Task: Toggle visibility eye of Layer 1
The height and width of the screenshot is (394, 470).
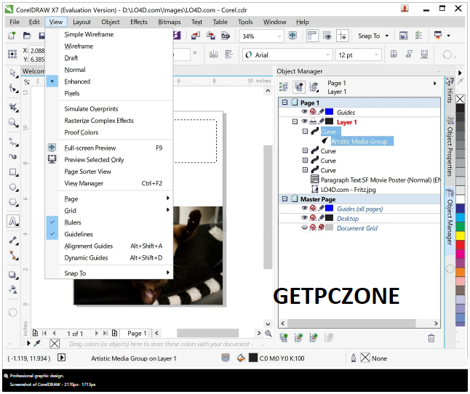Action: 305,121
